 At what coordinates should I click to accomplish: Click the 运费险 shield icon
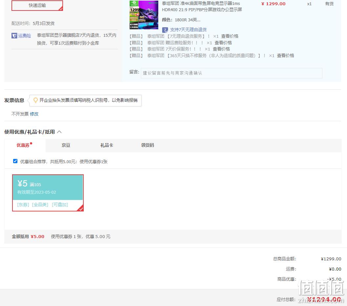[14, 35]
